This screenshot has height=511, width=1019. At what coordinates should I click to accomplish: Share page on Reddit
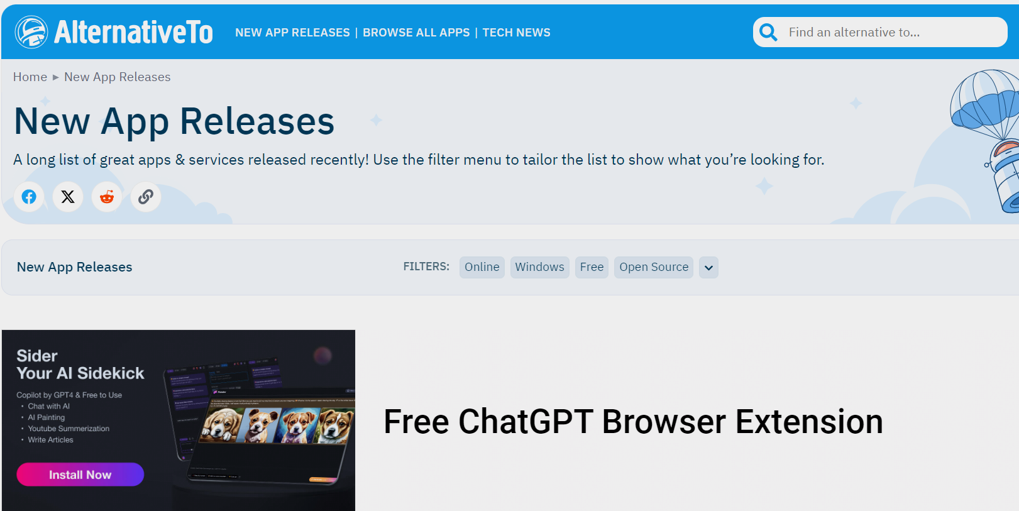(107, 197)
